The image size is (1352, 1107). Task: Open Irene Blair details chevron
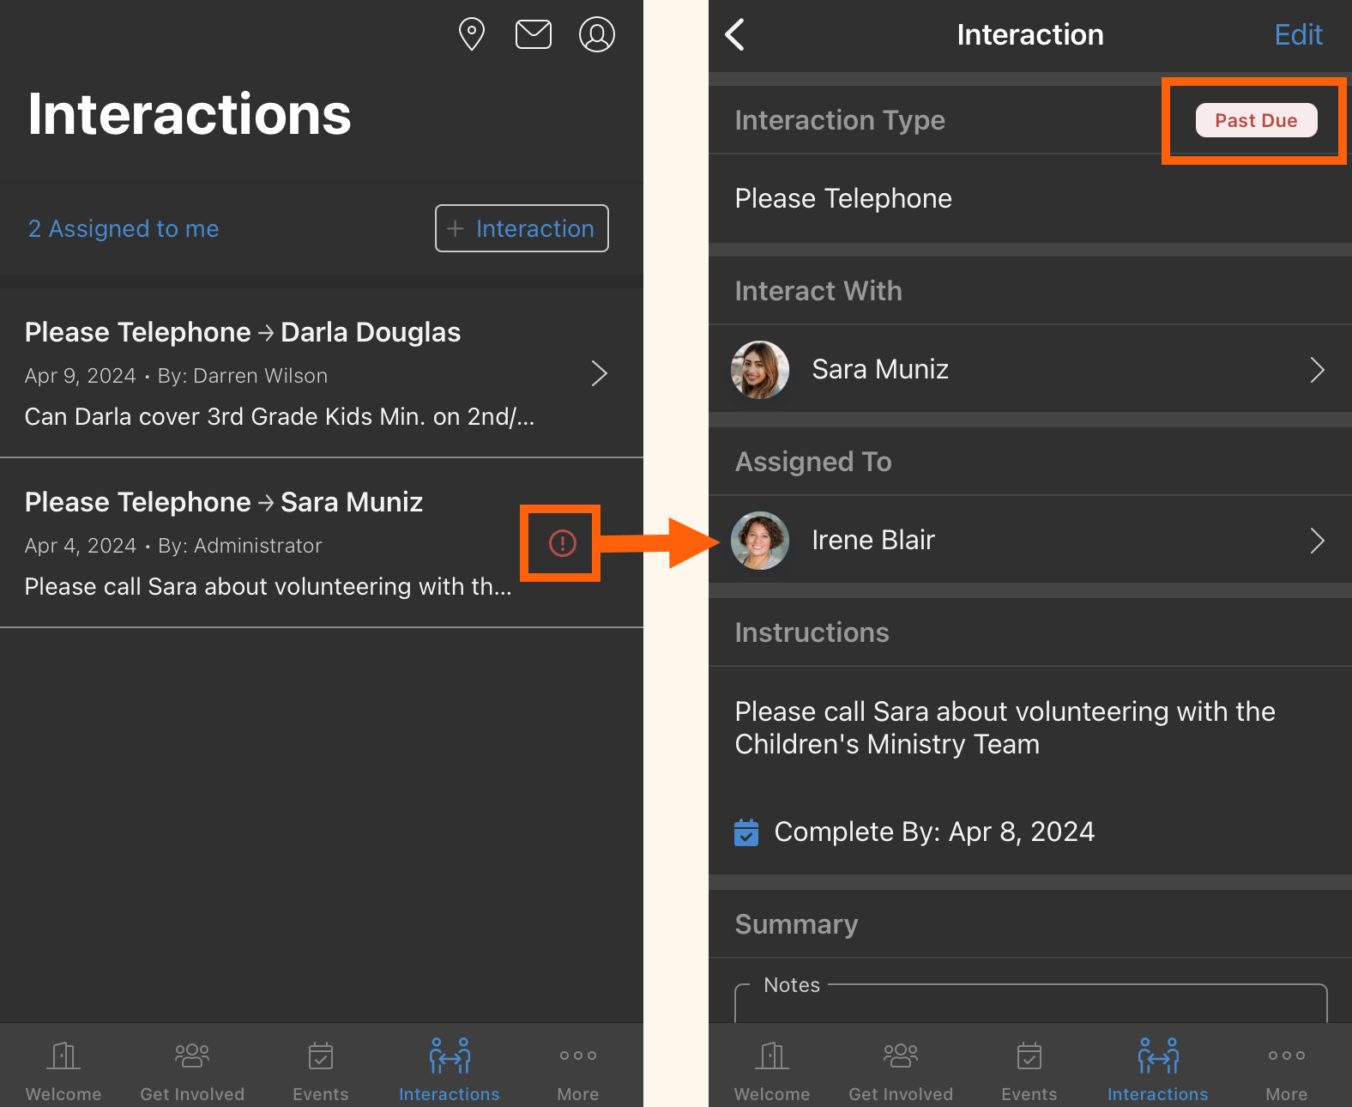point(1317,541)
